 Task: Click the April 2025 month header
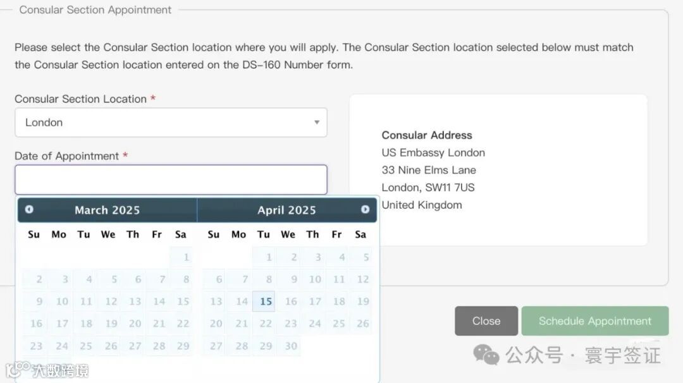tap(286, 210)
